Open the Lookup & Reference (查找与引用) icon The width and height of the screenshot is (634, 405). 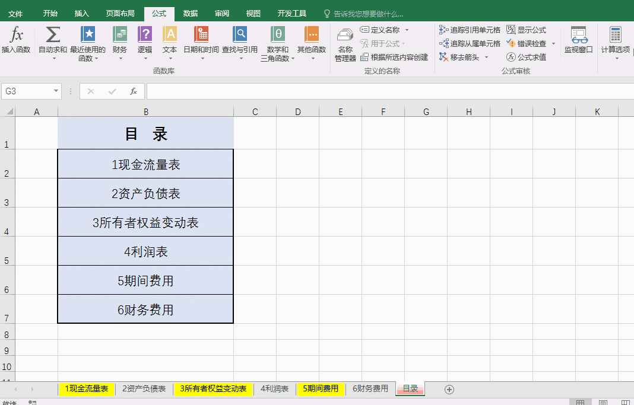[239, 36]
